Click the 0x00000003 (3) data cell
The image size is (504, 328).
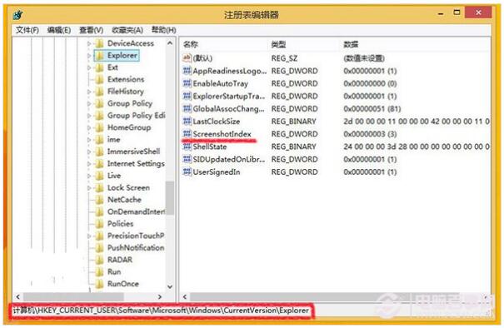pos(370,134)
